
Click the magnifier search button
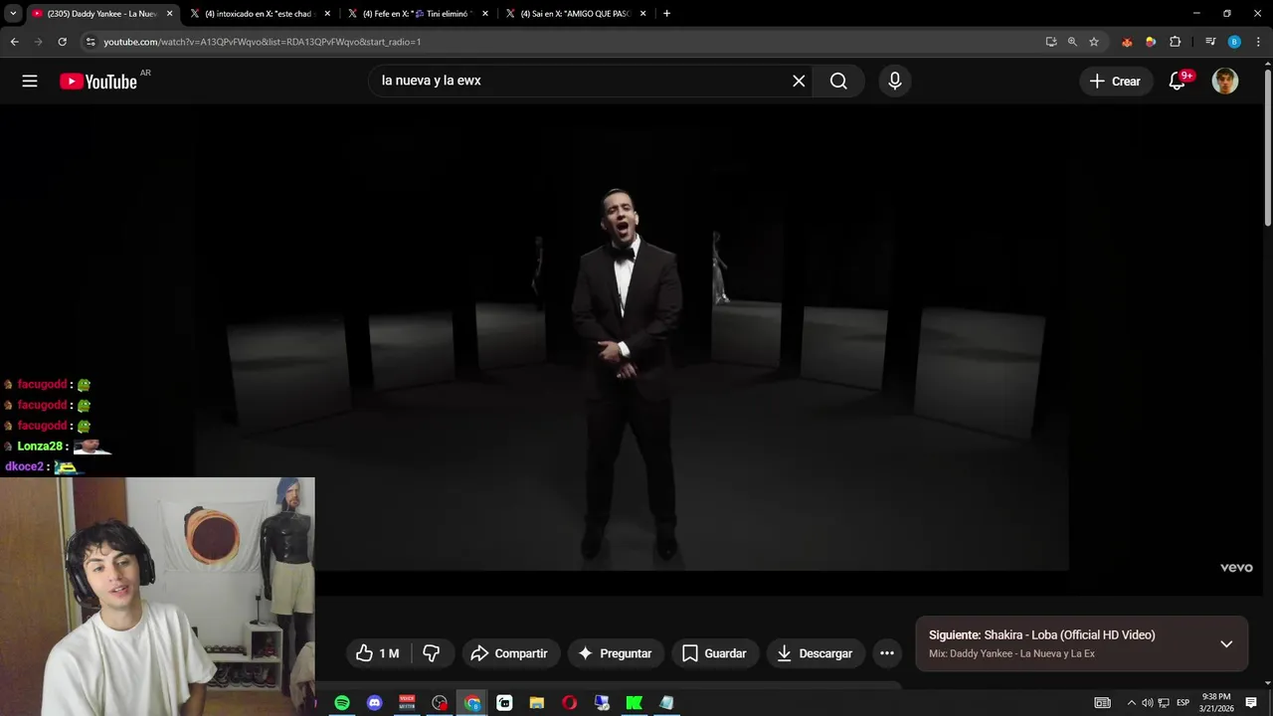click(x=838, y=81)
